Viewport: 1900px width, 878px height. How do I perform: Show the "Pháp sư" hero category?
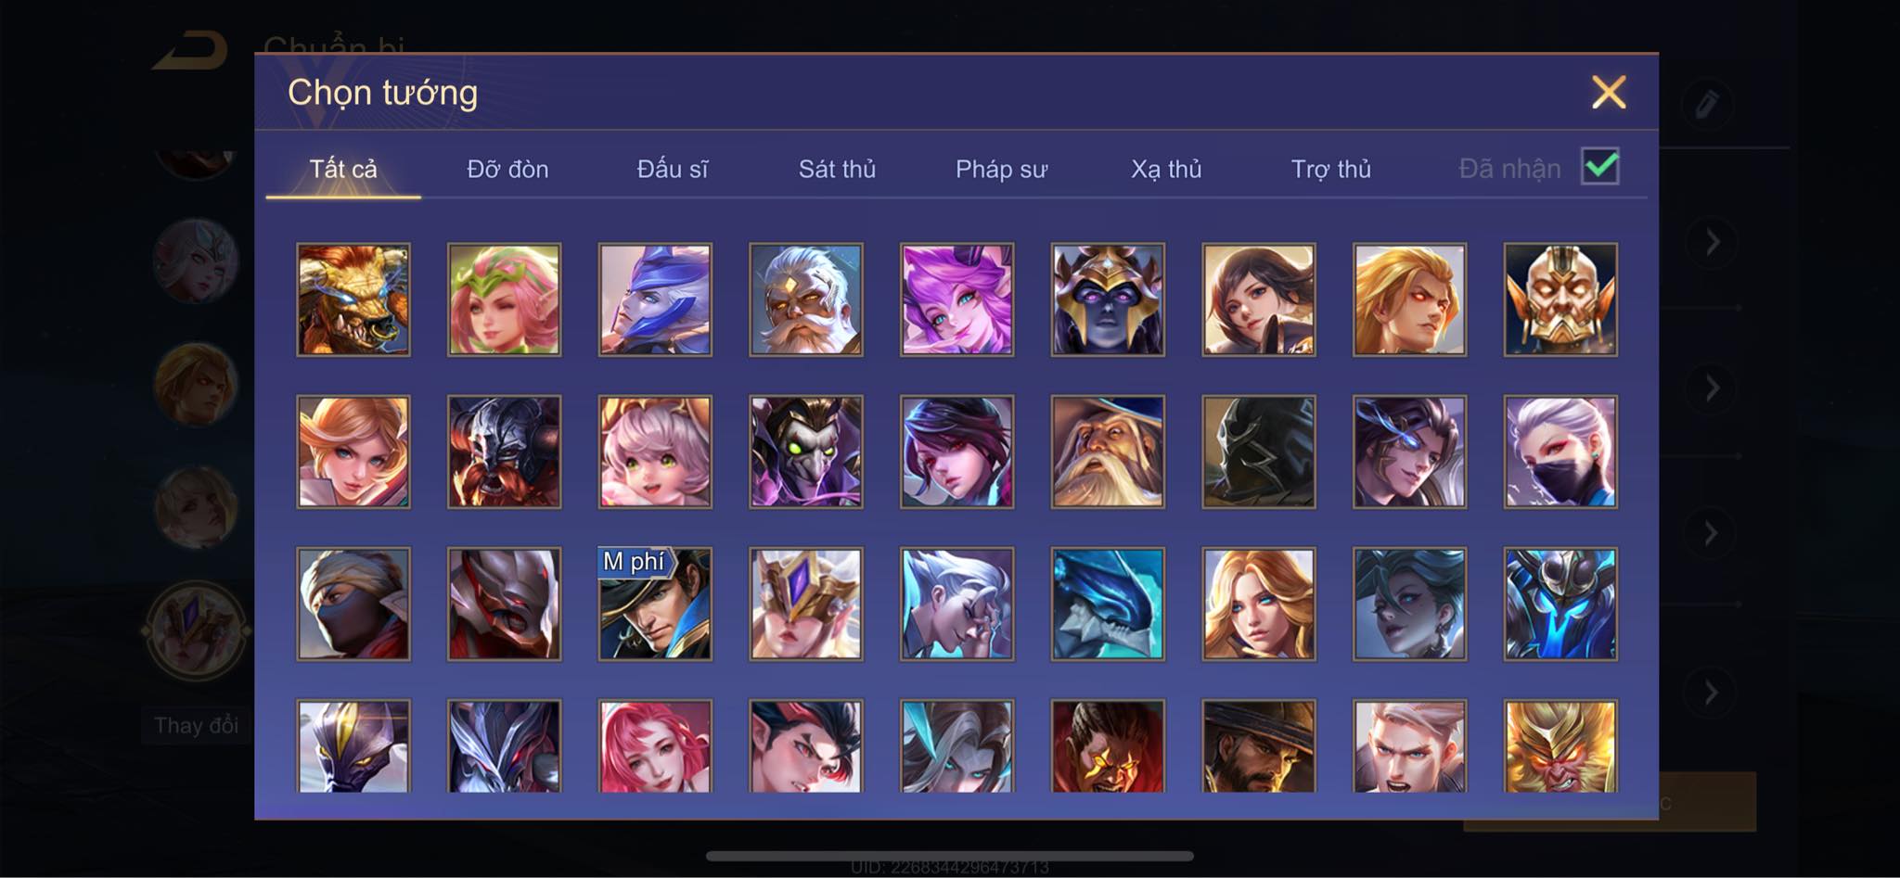click(1001, 169)
